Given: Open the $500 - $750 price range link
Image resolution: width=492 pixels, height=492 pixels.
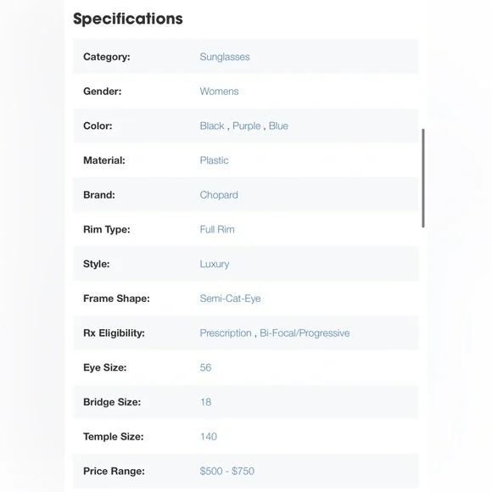Looking at the screenshot, I should coord(226,471).
